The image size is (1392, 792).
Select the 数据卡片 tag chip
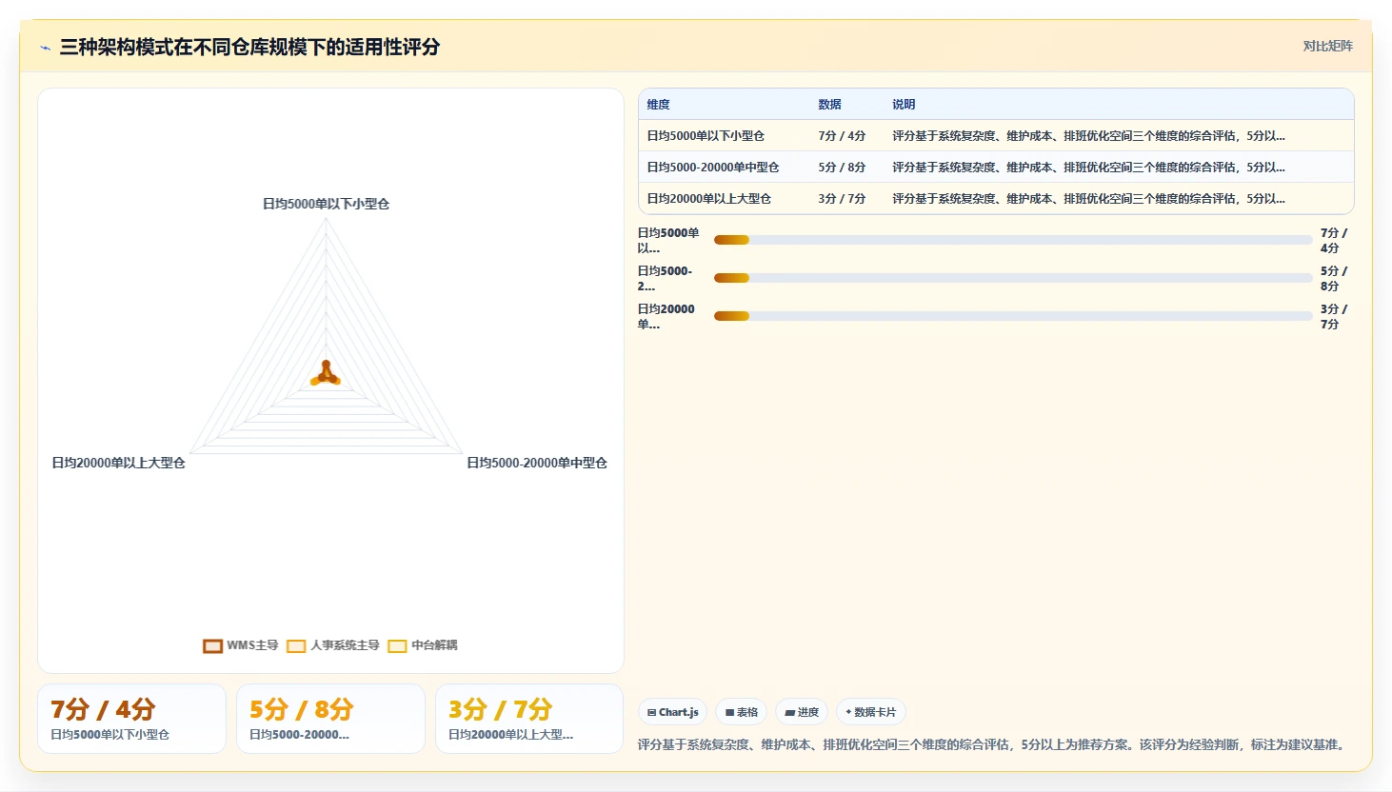click(x=870, y=712)
